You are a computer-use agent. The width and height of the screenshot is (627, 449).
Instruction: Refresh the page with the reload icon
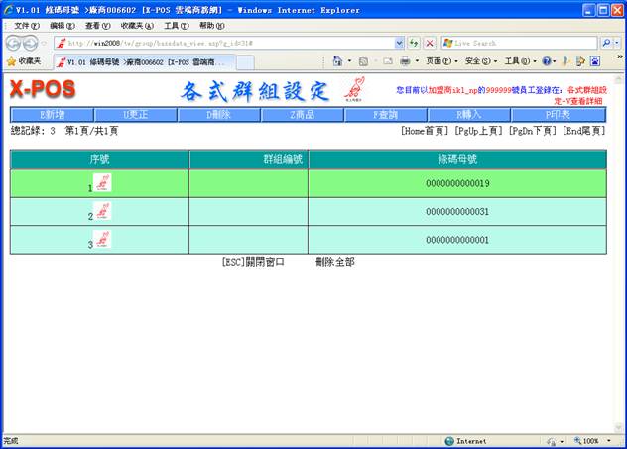[x=414, y=43]
